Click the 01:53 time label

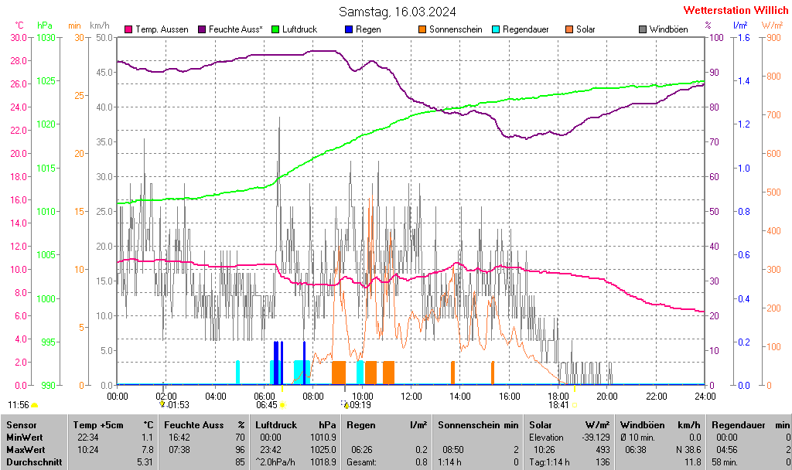pyautogui.click(x=179, y=405)
